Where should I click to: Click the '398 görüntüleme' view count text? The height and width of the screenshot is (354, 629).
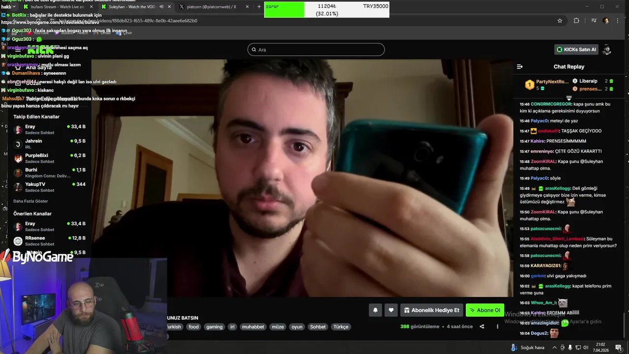pyautogui.click(x=420, y=326)
